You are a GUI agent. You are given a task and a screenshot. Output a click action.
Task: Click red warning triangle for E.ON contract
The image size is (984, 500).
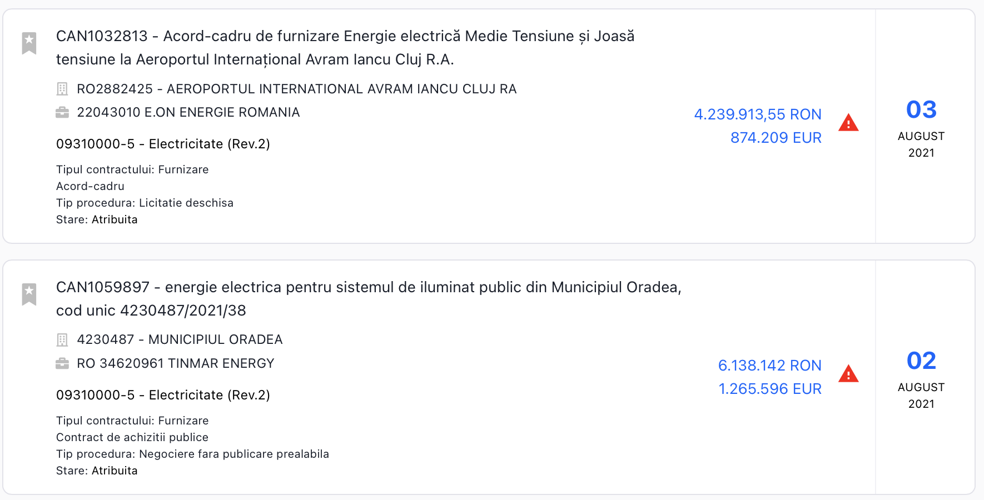click(848, 123)
